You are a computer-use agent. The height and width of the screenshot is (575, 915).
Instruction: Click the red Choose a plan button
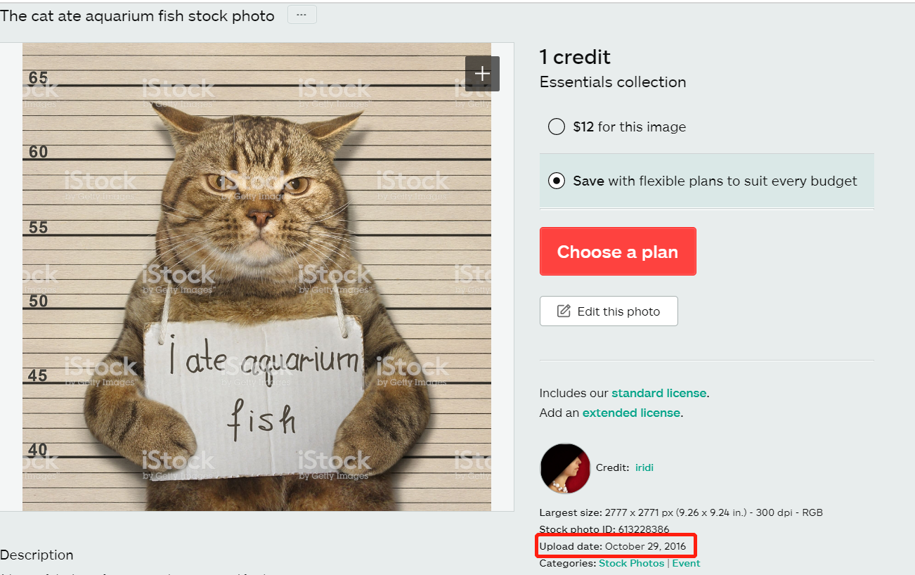tap(618, 251)
